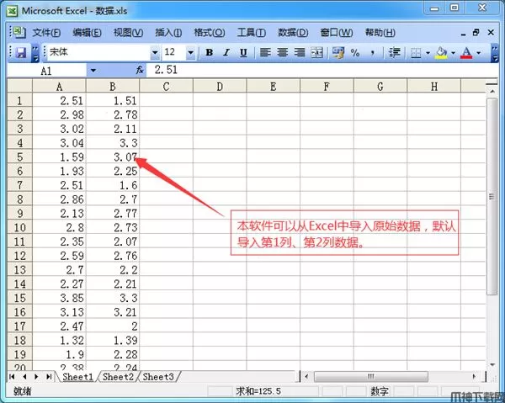Align cell text to the right
The image size is (505, 403).
299,52
